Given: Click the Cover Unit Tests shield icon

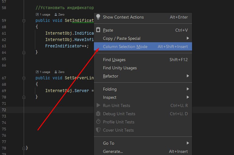Looking at the screenshot, I should pyautogui.click(x=98, y=130).
